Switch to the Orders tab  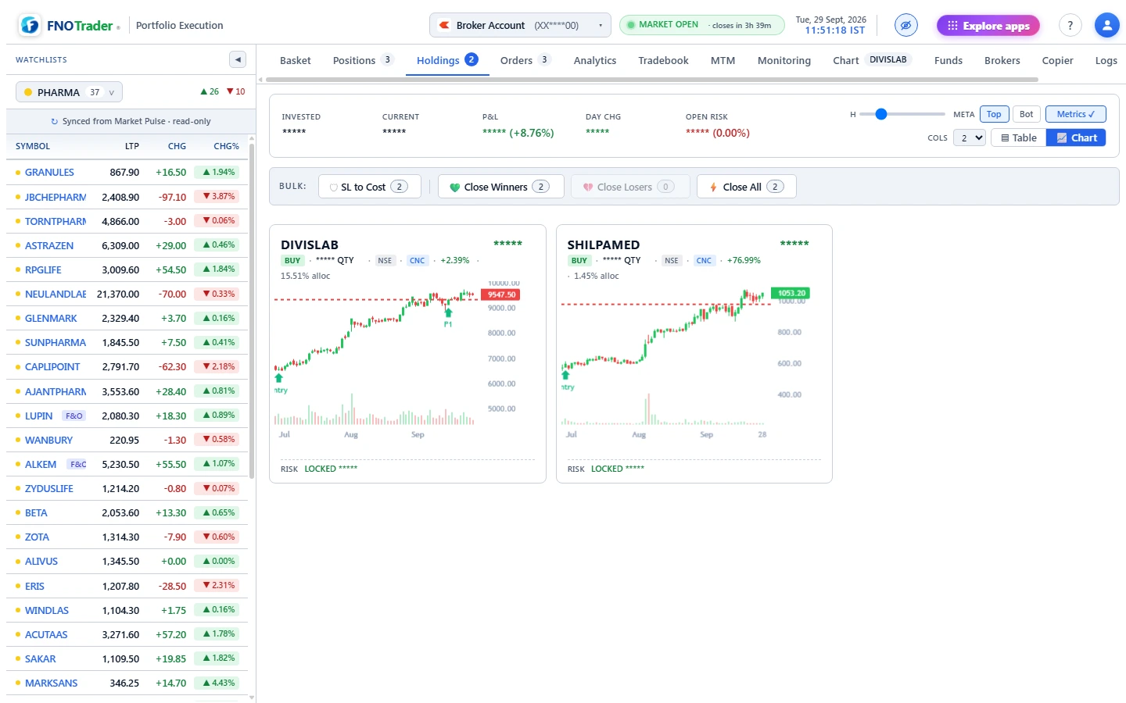tap(525, 60)
